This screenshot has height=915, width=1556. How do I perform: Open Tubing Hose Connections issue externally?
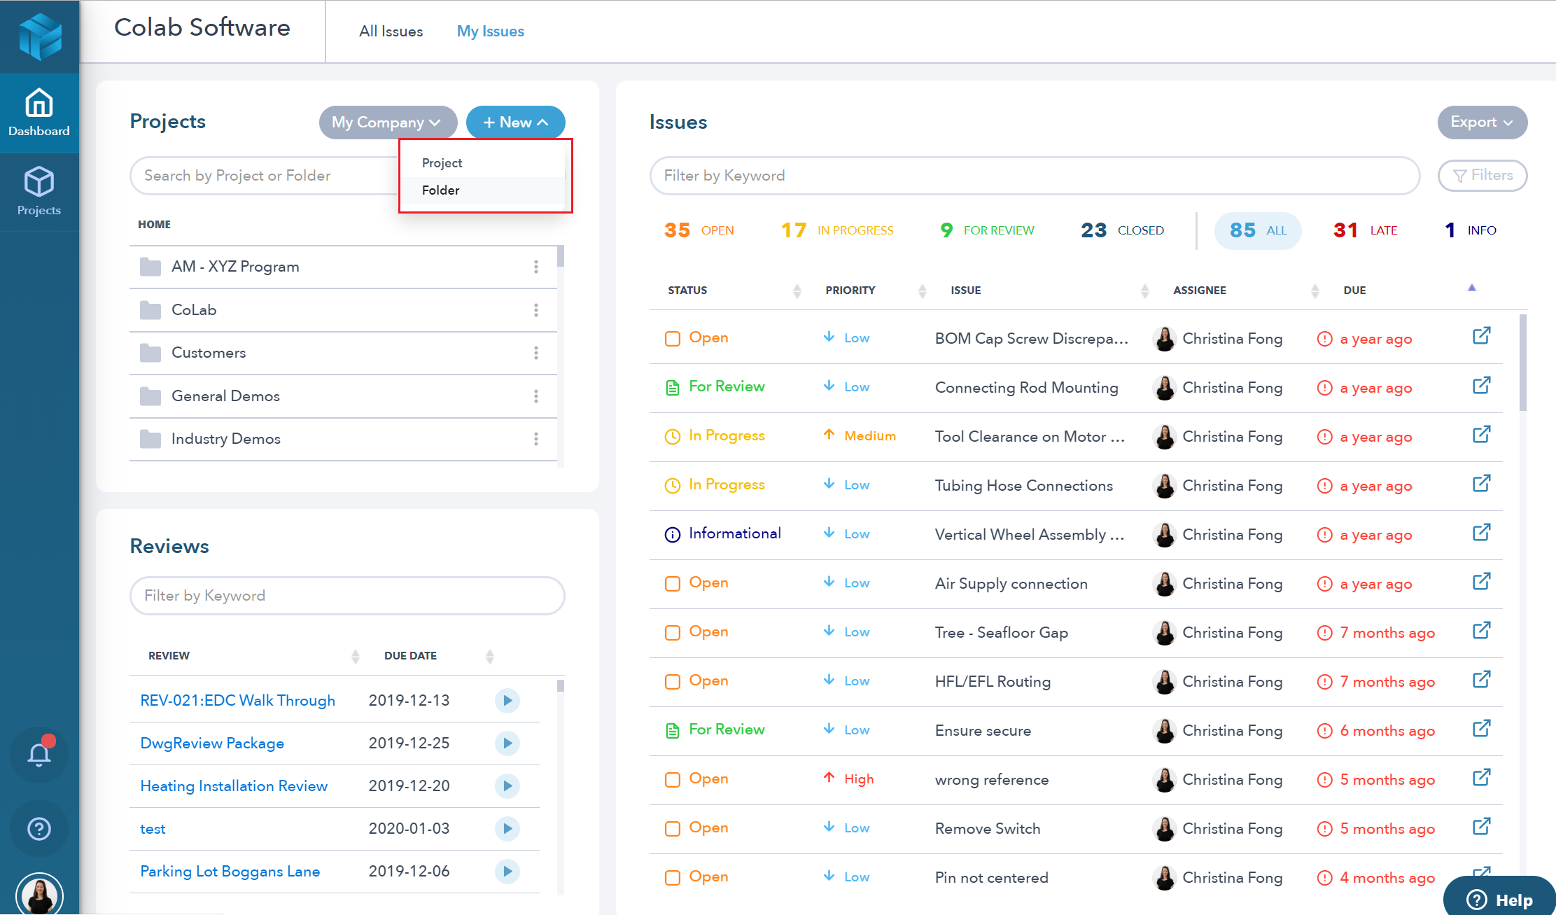click(x=1481, y=483)
